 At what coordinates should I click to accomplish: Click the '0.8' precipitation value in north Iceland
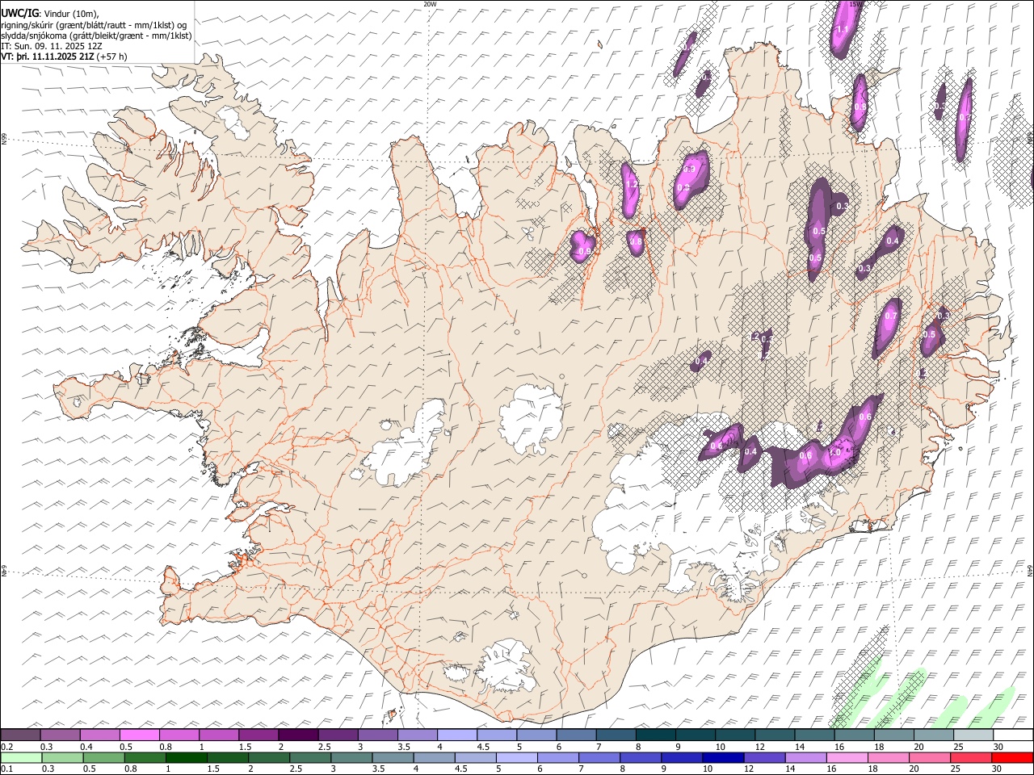pyautogui.click(x=636, y=241)
